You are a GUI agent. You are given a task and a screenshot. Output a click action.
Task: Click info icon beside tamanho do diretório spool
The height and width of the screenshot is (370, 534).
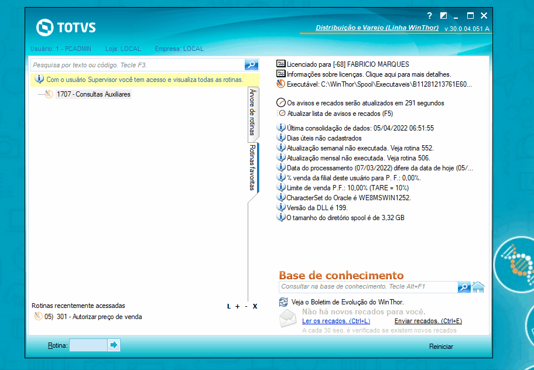(280, 217)
